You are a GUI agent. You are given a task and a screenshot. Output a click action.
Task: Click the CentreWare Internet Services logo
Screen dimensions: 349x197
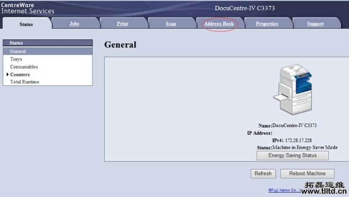28,8
